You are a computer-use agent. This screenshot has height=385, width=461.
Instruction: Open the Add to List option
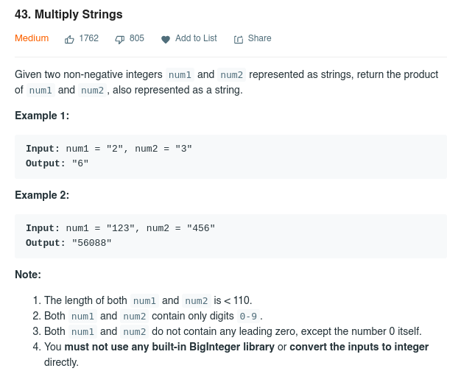point(196,38)
